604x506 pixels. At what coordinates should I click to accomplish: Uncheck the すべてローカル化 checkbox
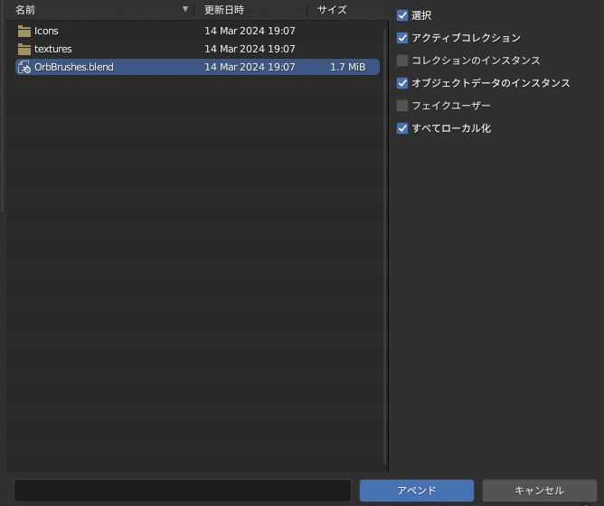pyautogui.click(x=402, y=128)
